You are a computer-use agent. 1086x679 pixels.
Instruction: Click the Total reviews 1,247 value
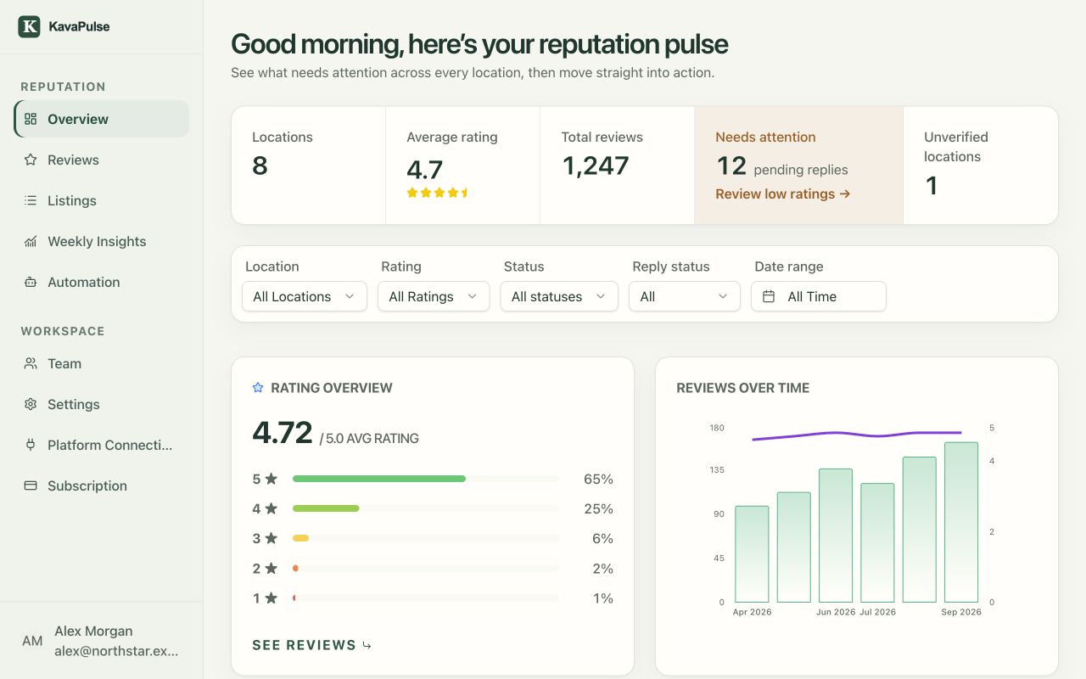(x=596, y=166)
